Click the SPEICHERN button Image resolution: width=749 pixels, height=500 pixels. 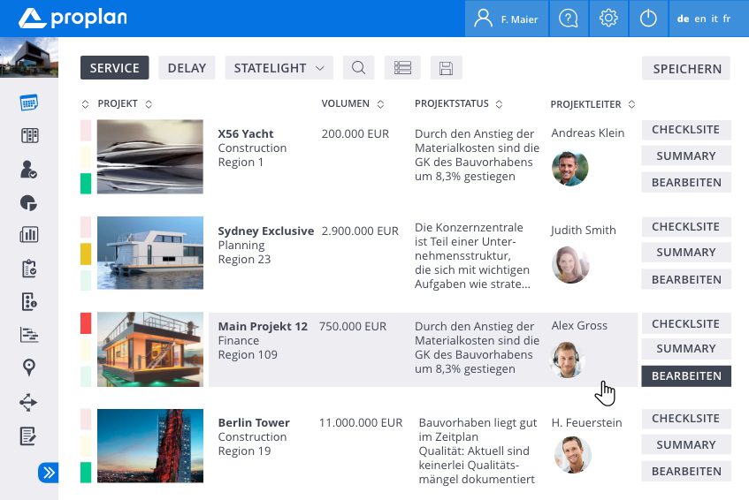click(686, 68)
